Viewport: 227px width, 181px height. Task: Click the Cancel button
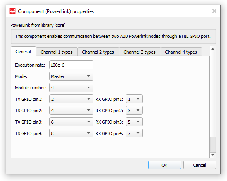point(200,165)
